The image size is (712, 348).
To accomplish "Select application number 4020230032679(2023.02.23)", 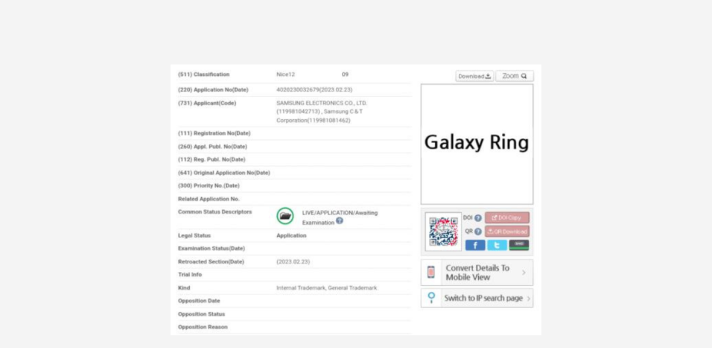I will (314, 90).
